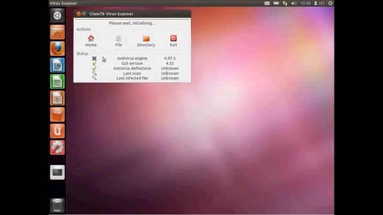Open System Settings from the launcher
This screenshot has width=383, height=215.
pyautogui.click(x=57, y=148)
